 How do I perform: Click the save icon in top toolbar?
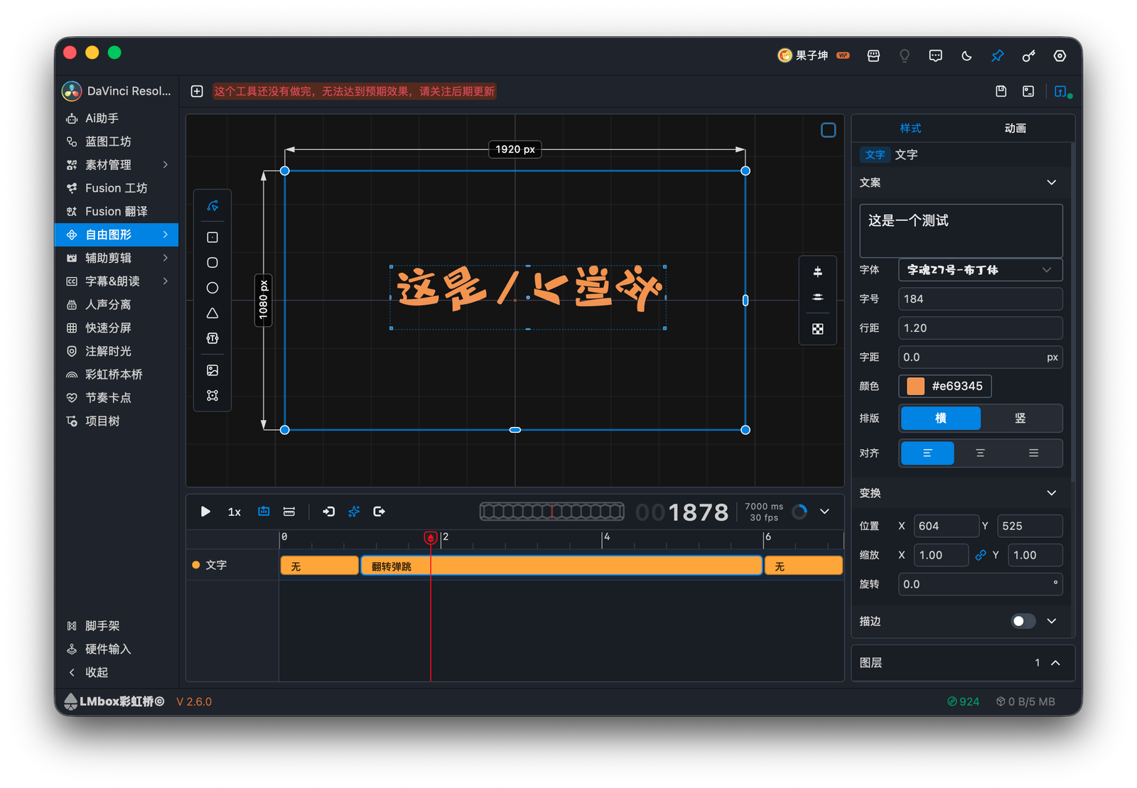point(1001,91)
